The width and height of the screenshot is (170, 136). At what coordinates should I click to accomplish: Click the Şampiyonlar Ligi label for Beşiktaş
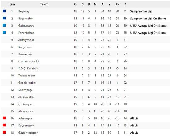[141, 11]
